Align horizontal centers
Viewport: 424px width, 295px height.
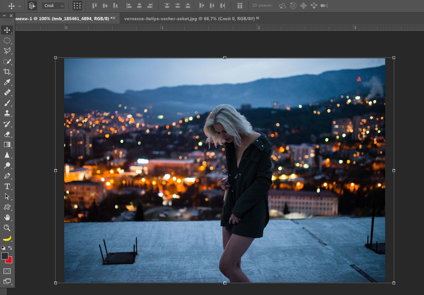pos(139,6)
